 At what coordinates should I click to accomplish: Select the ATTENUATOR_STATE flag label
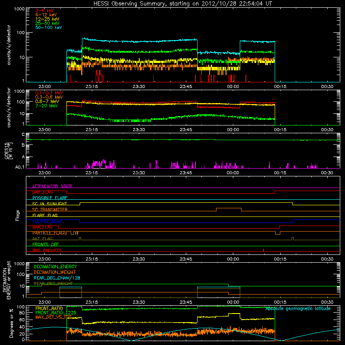click(52, 186)
